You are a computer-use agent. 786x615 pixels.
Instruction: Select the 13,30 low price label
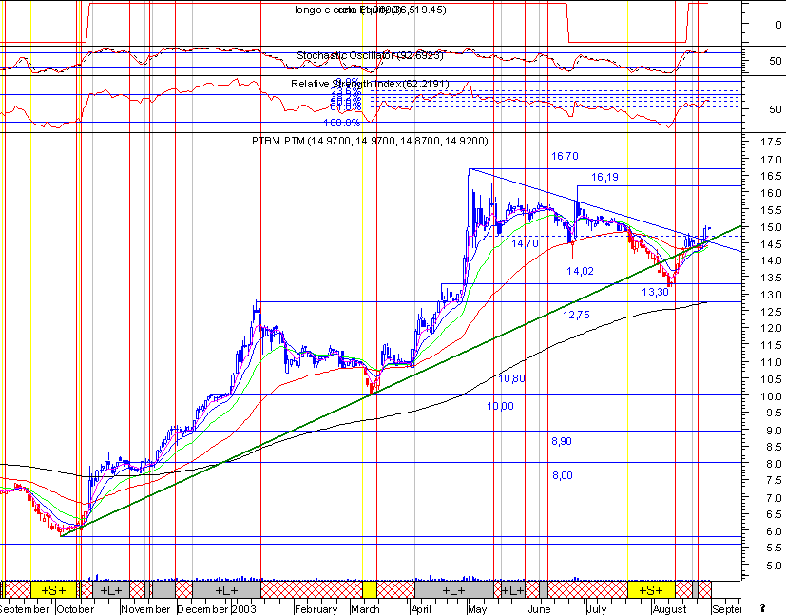[655, 292]
